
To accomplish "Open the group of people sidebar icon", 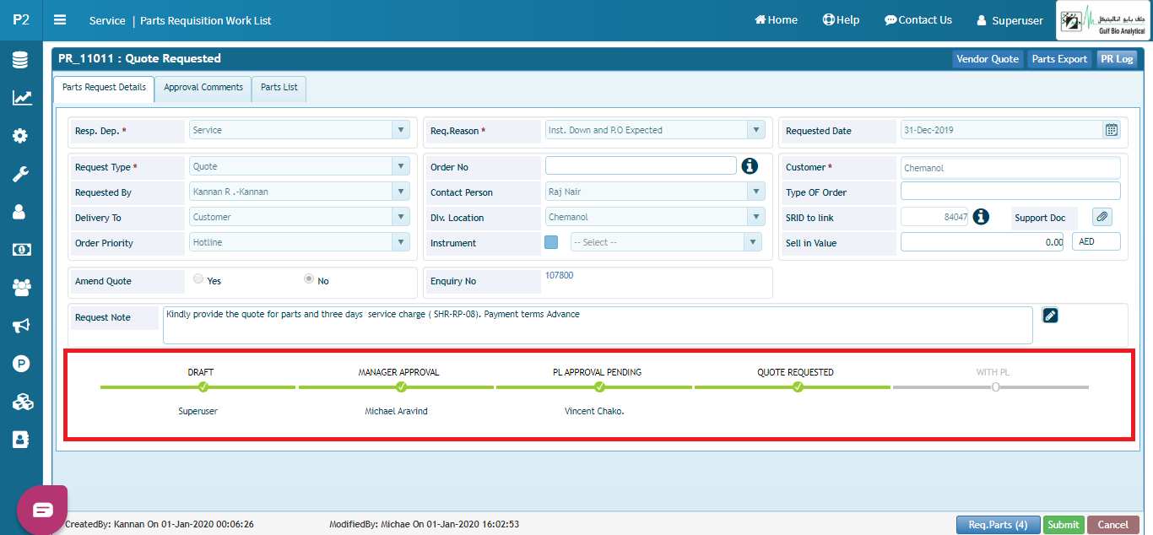I will 21,288.
